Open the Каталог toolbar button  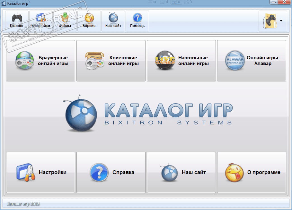17,21
